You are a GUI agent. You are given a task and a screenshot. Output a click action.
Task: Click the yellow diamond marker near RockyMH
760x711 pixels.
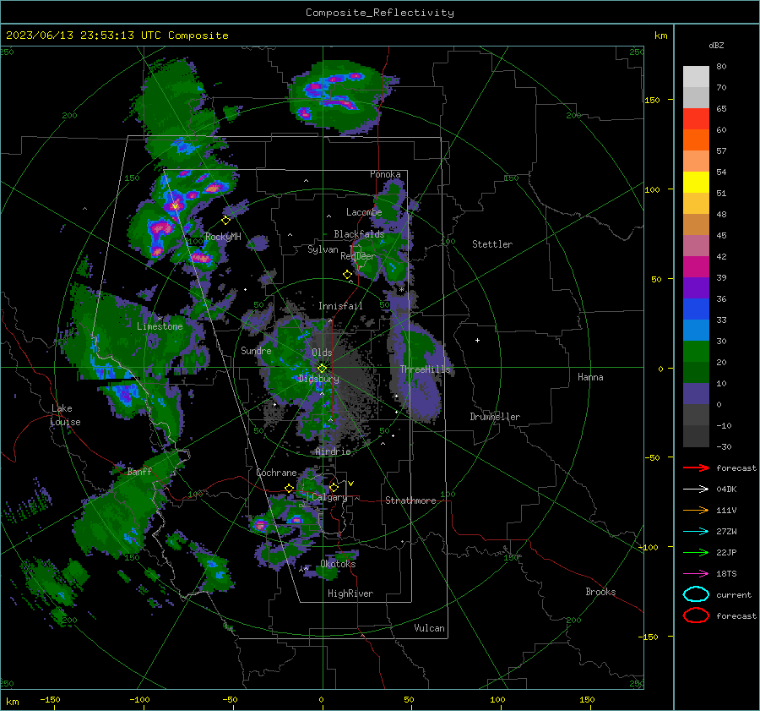click(x=225, y=221)
